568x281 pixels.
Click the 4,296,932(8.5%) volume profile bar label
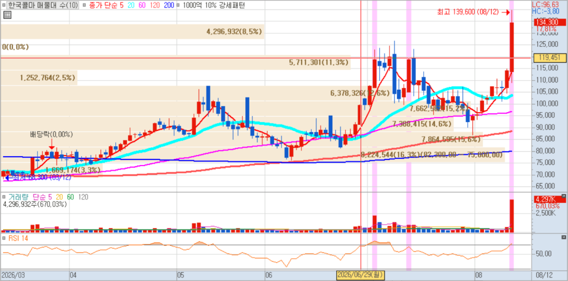click(x=234, y=32)
